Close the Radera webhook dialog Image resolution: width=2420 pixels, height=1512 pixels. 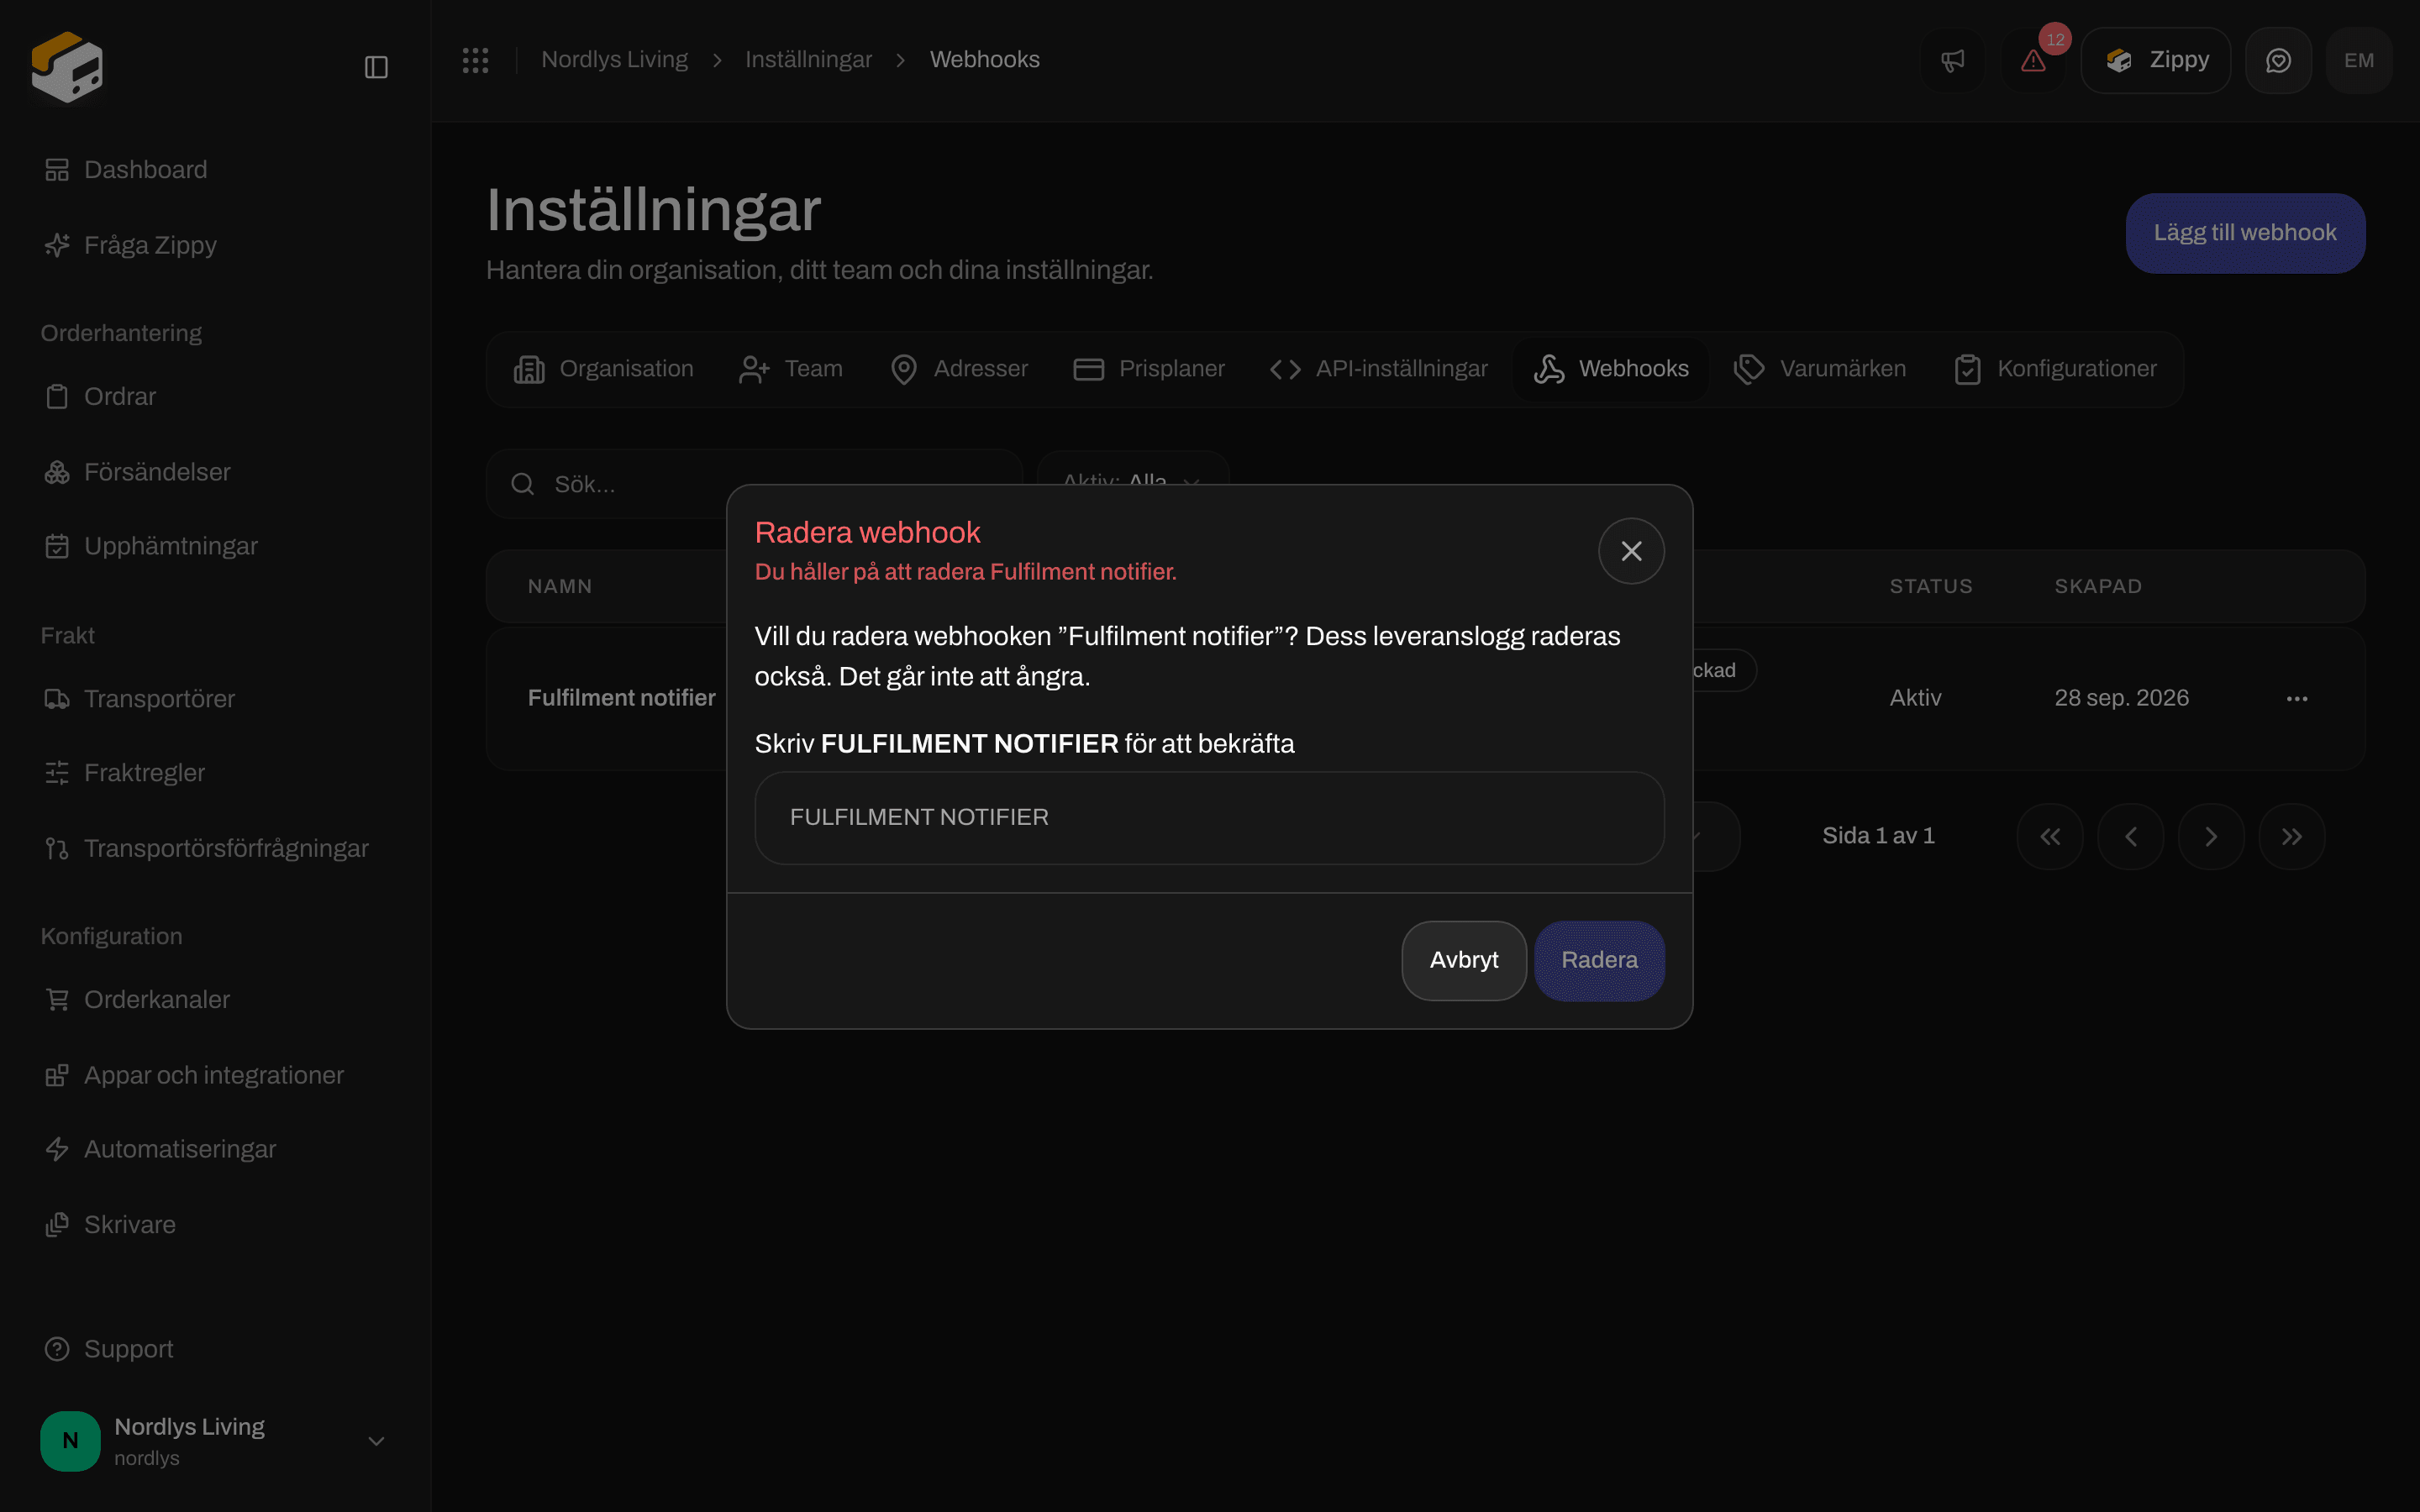point(1631,551)
